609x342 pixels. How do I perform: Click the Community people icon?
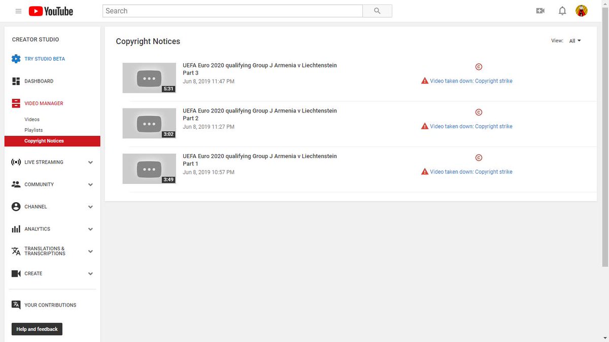click(x=16, y=184)
